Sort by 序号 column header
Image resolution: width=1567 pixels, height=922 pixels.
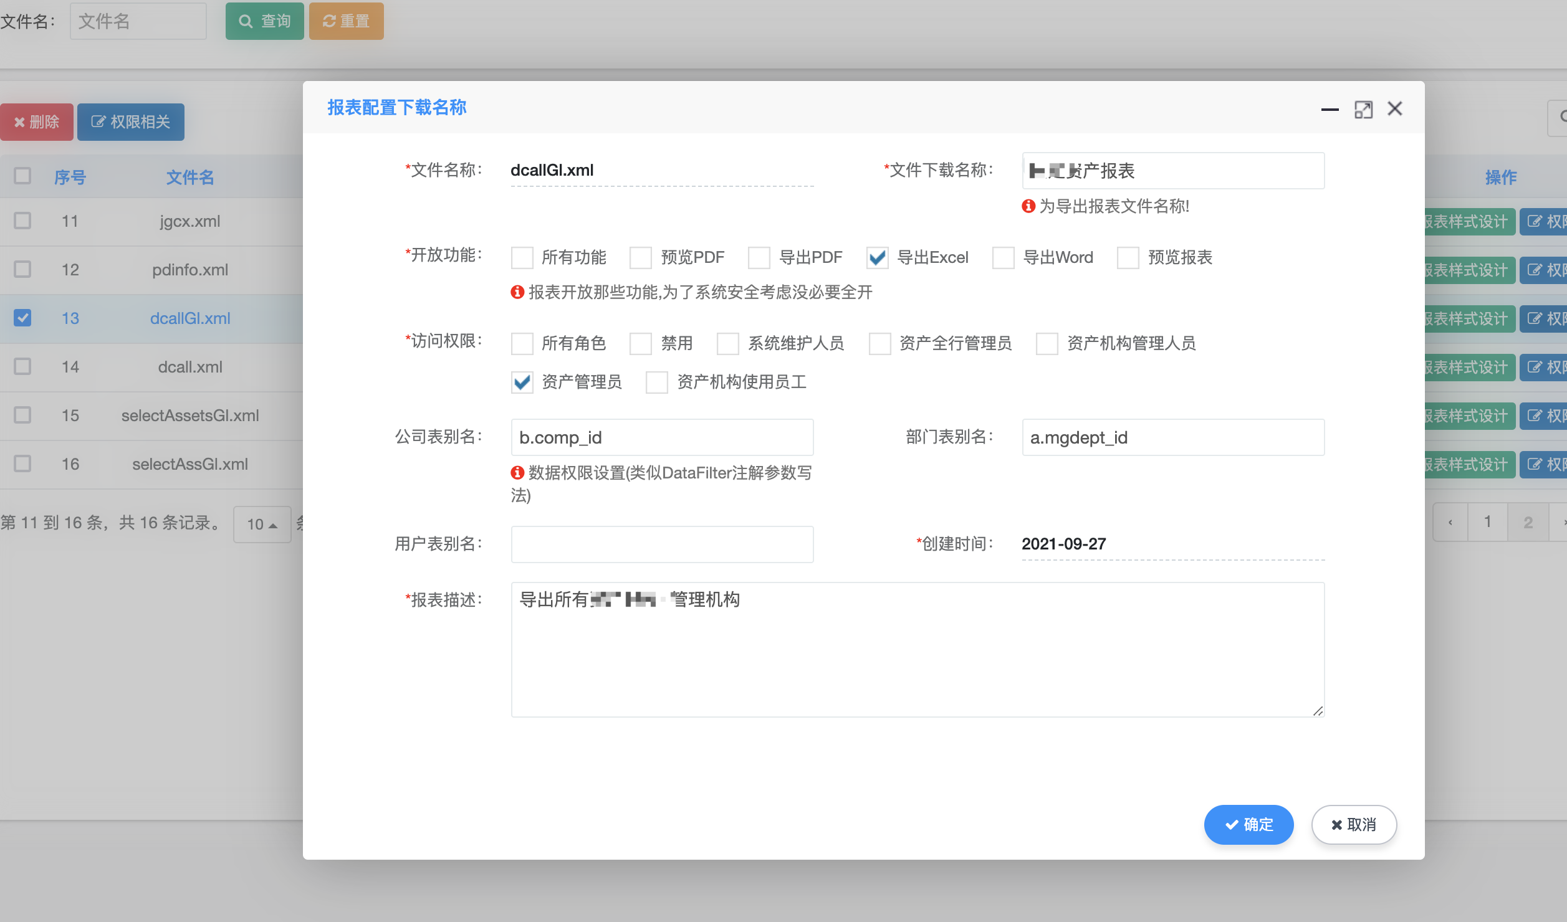[x=70, y=178]
